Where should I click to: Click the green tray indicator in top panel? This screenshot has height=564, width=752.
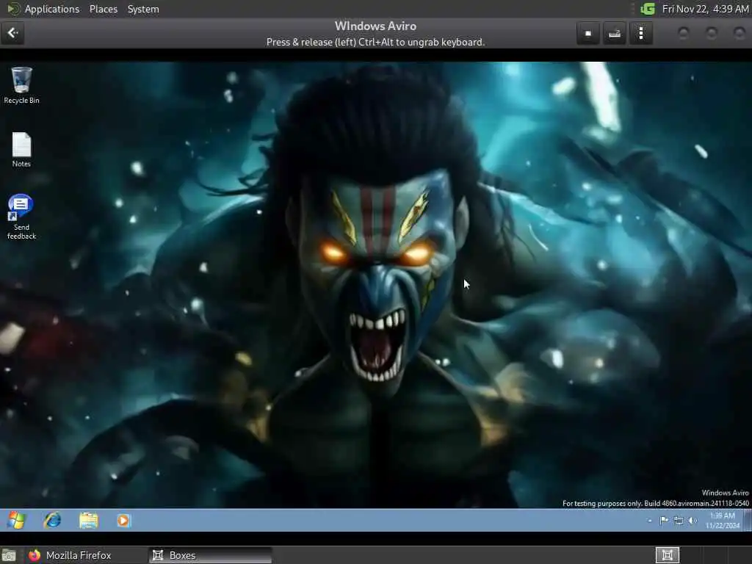[648, 9]
